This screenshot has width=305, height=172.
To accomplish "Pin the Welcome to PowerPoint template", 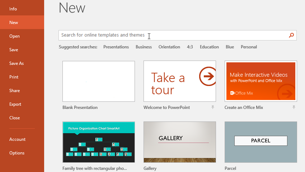I will (213, 107).
